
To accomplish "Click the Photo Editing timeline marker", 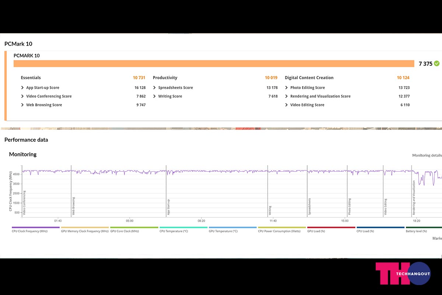I will pos(350,207).
